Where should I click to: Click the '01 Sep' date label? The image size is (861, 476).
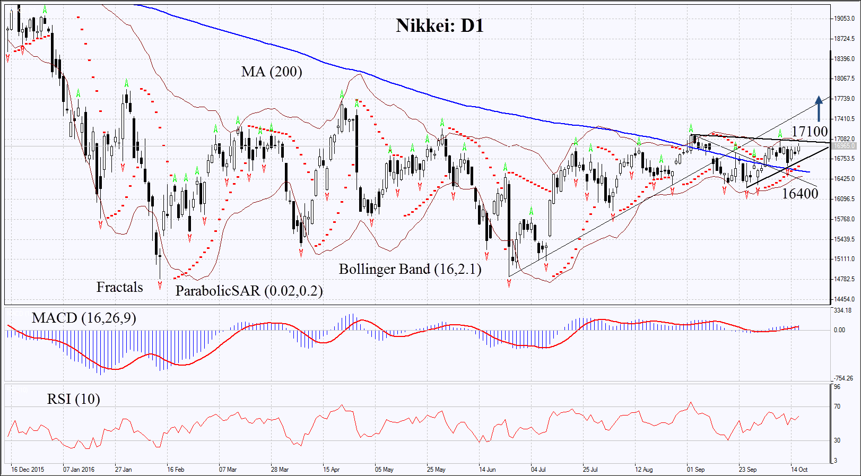pyautogui.click(x=695, y=470)
